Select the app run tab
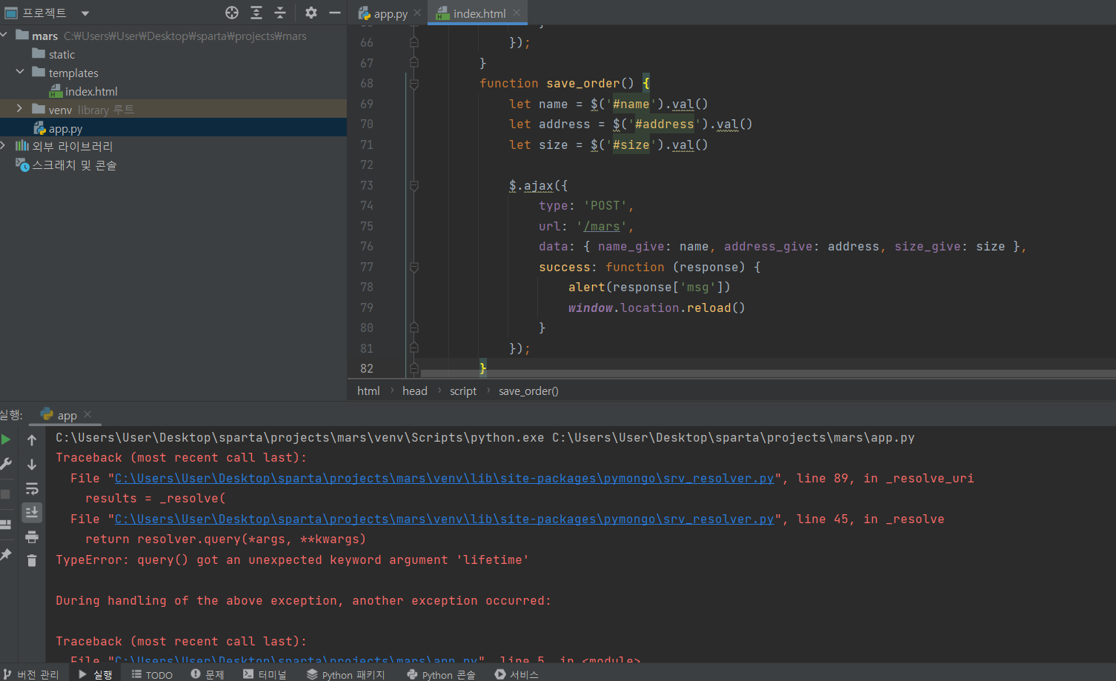 [59, 415]
